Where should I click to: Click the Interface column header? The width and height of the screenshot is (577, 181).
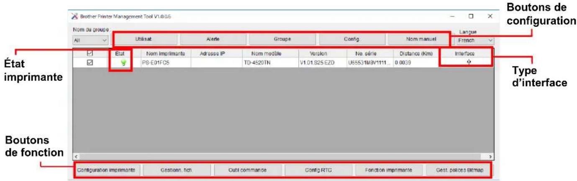(465, 54)
